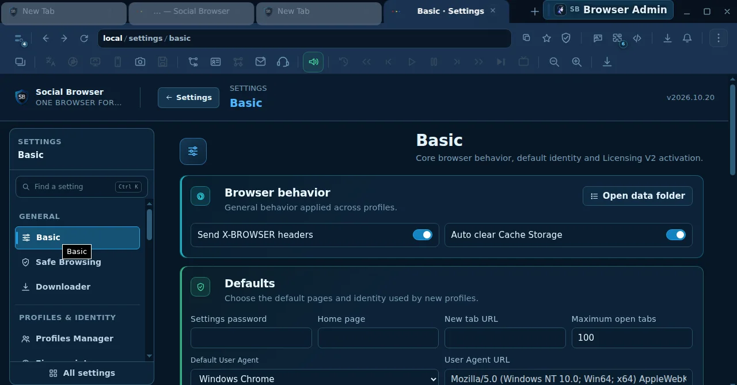Go forward with the forward arrow
This screenshot has height=385, width=737.
pyautogui.click(x=64, y=38)
